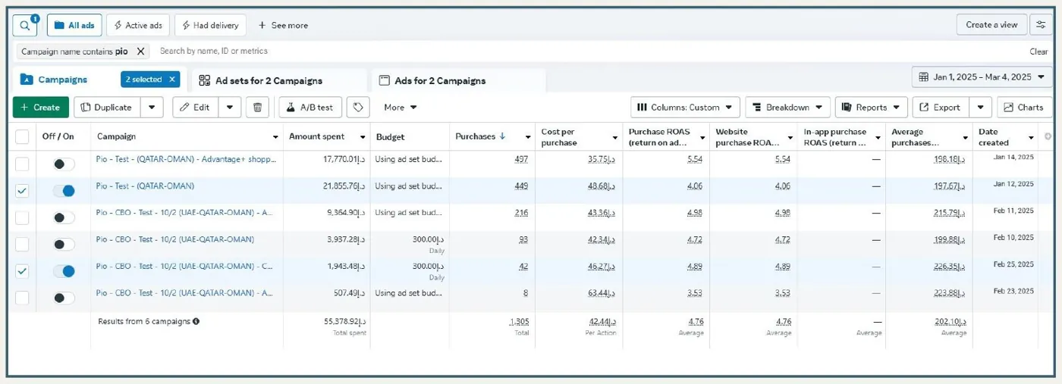Open the Campaign column header menu arrow
This screenshot has height=384, width=1062.
[275, 137]
